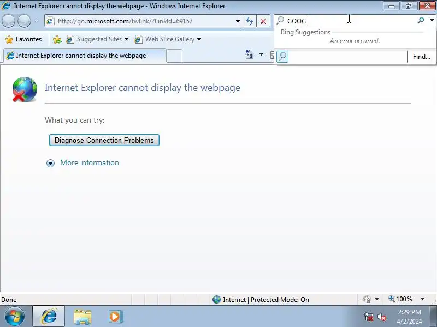Image resolution: width=437 pixels, height=327 pixels.
Task: Open the Favorites center
Action: [23, 39]
